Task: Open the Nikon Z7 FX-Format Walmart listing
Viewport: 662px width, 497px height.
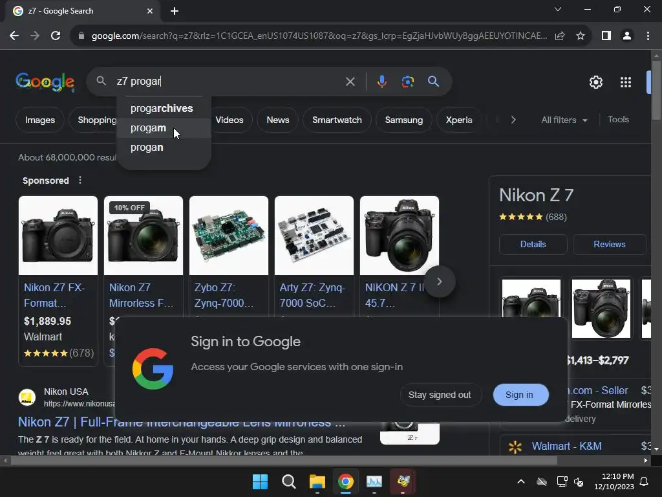Action: [x=54, y=295]
